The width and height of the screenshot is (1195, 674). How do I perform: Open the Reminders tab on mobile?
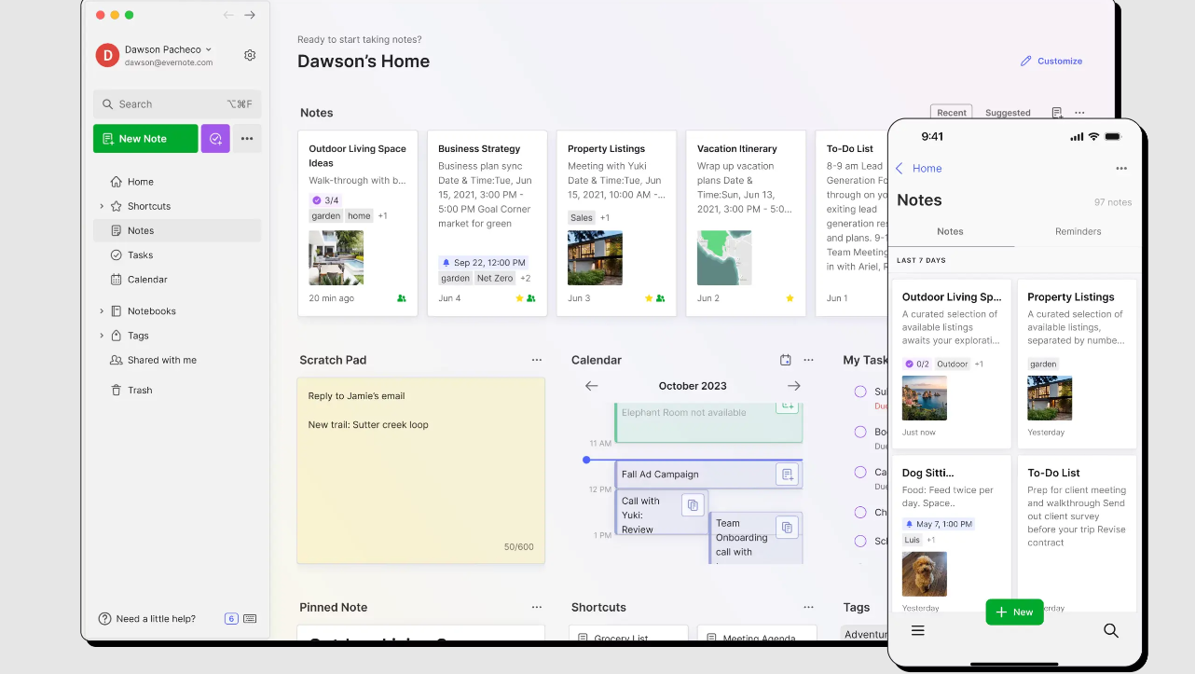(x=1078, y=231)
